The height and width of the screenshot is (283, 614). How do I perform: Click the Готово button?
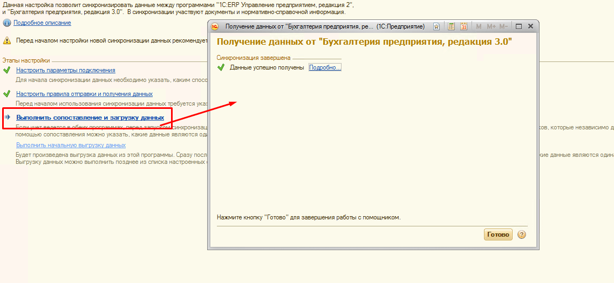tap(498, 234)
